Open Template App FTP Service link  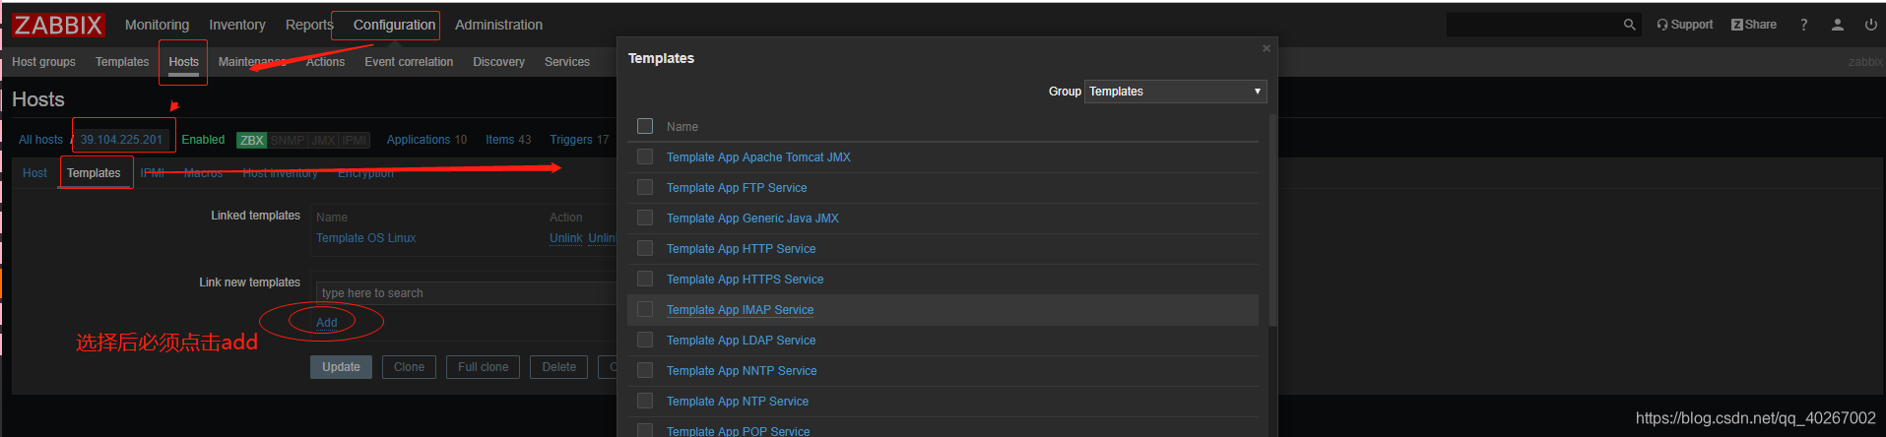coord(737,188)
